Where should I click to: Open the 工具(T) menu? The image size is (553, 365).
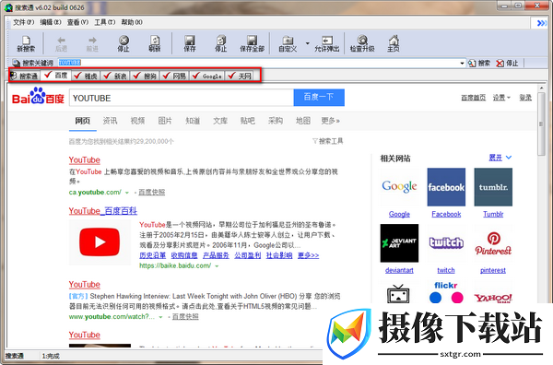pyautogui.click(x=105, y=22)
